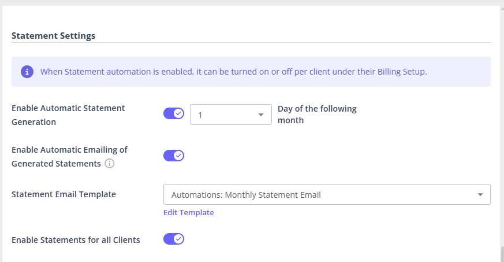
Task: Click the vertical scrollbar thumb at right edge
Action: (x=501, y=254)
